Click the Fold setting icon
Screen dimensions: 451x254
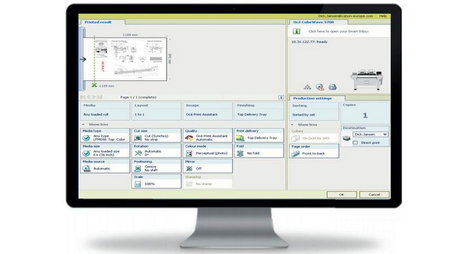pos(240,153)
